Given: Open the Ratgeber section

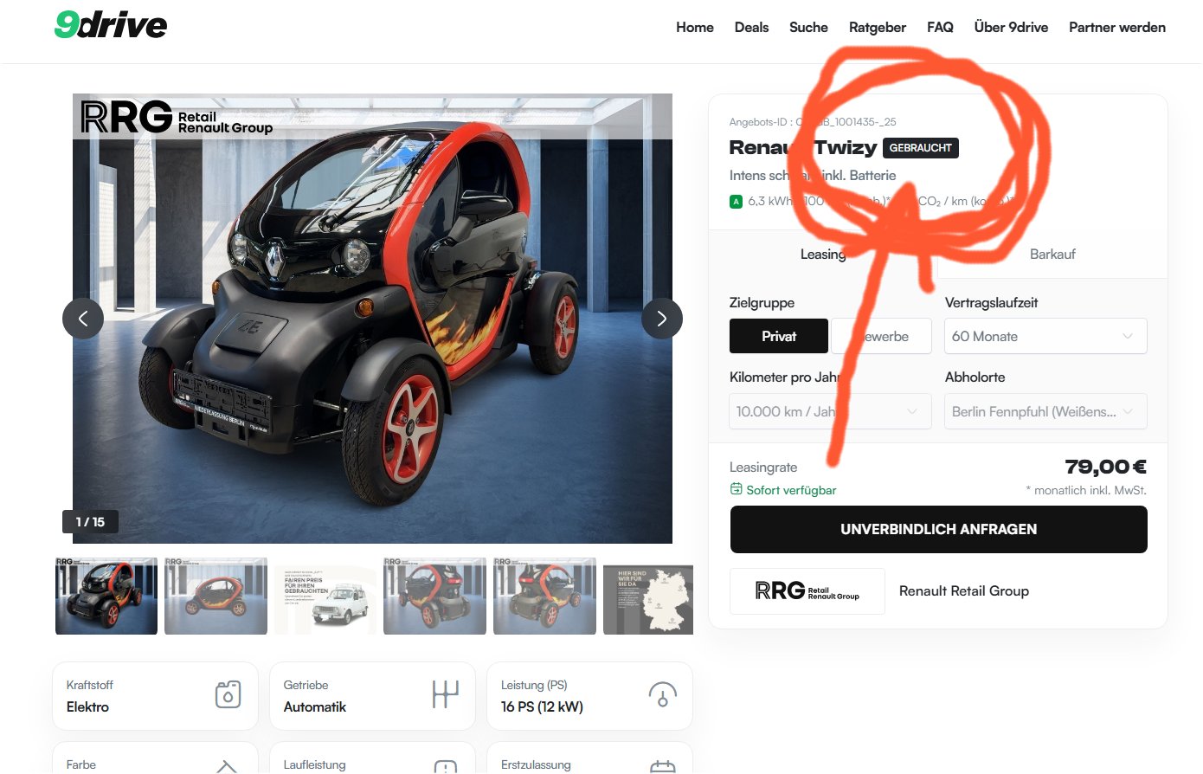Looking at the screenshot, I should tap(878, 27).
